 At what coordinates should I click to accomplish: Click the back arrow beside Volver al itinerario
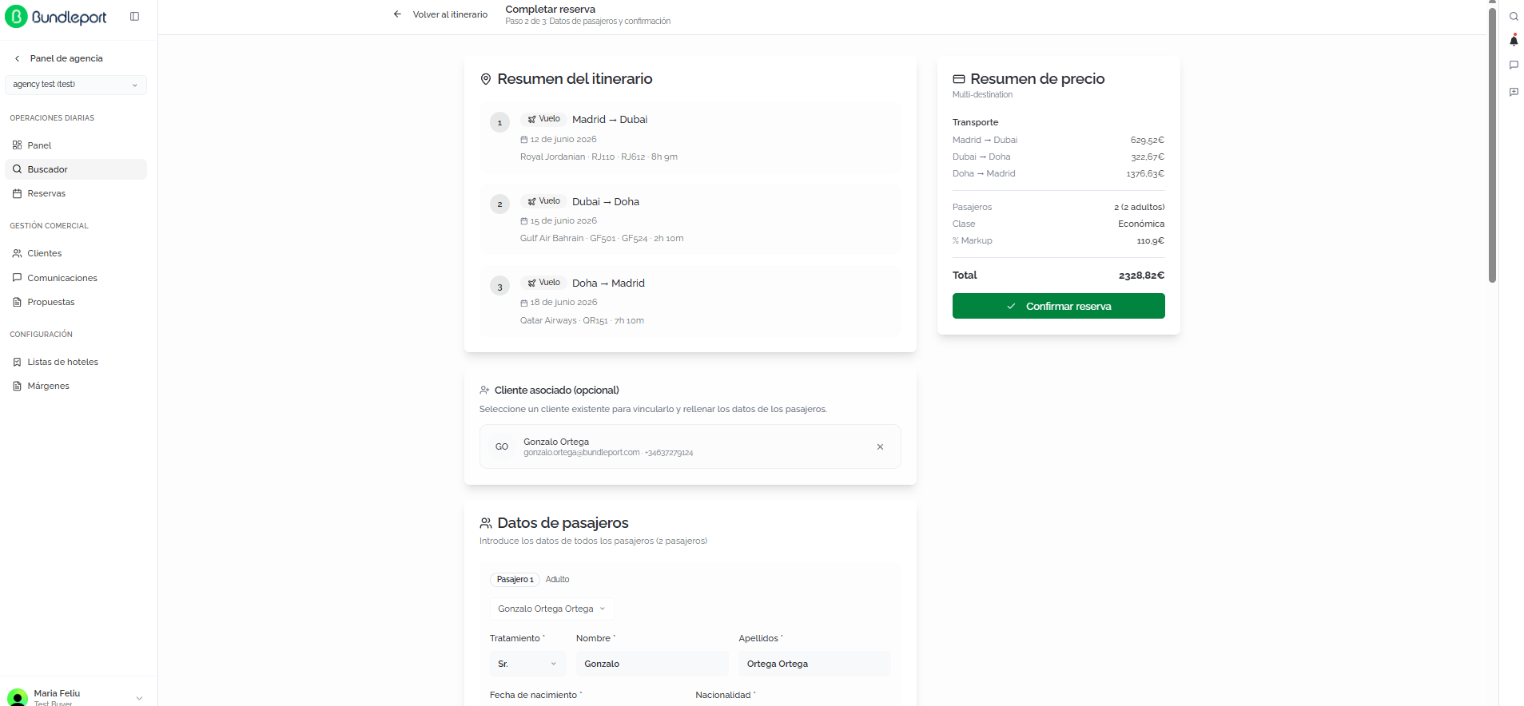pyautogui.click(x=397, y=14)
